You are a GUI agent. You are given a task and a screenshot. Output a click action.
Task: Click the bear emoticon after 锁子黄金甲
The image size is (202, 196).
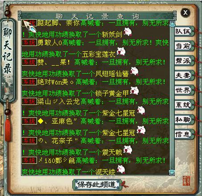(135, 91)
